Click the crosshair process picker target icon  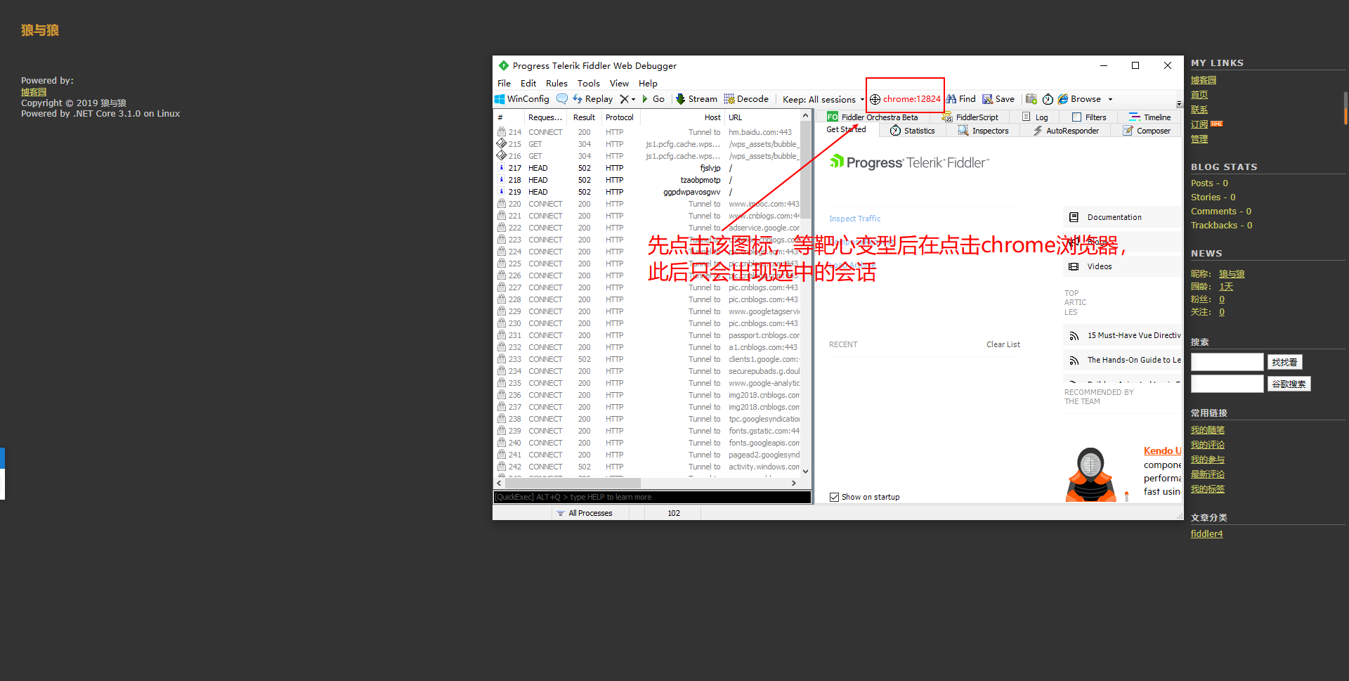click(x=875, y=99)
